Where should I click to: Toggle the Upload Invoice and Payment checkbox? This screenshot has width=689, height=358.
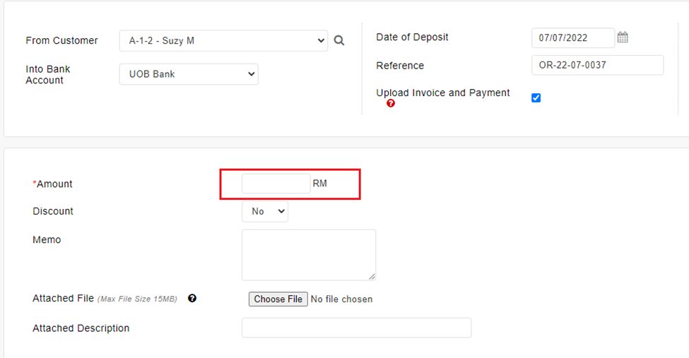pyautogui.click(x=536, y=98)
